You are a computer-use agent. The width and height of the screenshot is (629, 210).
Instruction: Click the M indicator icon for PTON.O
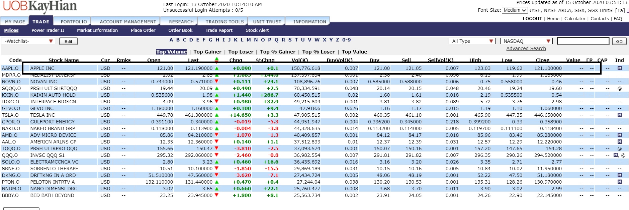pos(619,182)
